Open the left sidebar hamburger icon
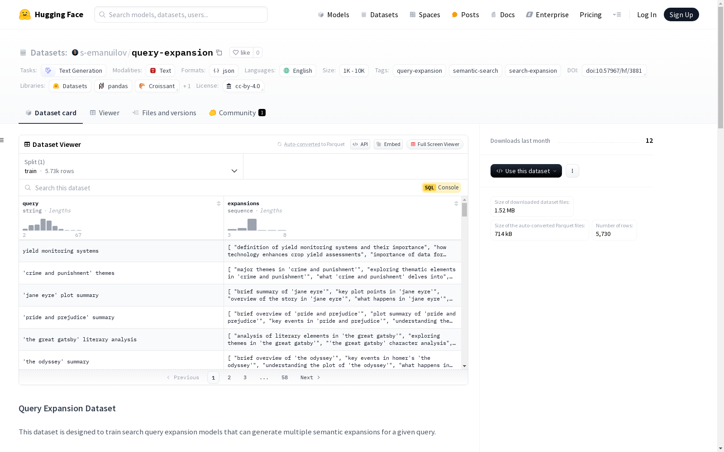The height and width of the screenshot is (452, 724). [x=2, y=140]
